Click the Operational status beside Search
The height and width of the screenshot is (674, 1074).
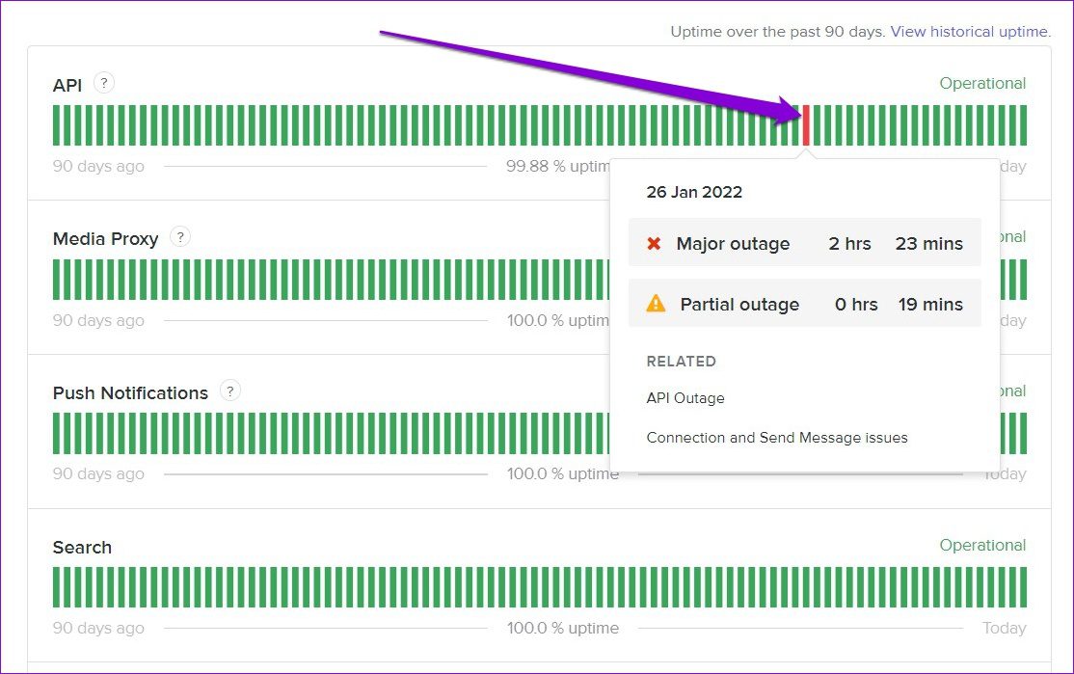tap(982, 546)
